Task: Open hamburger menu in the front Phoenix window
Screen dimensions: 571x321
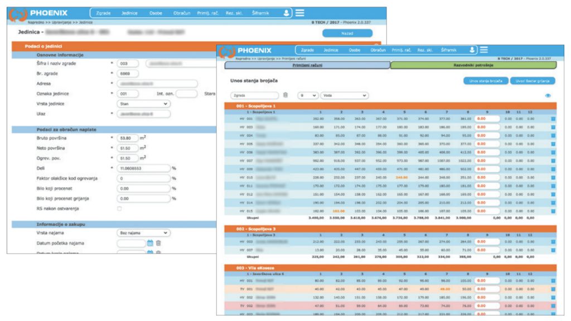Action: point(484,50)
